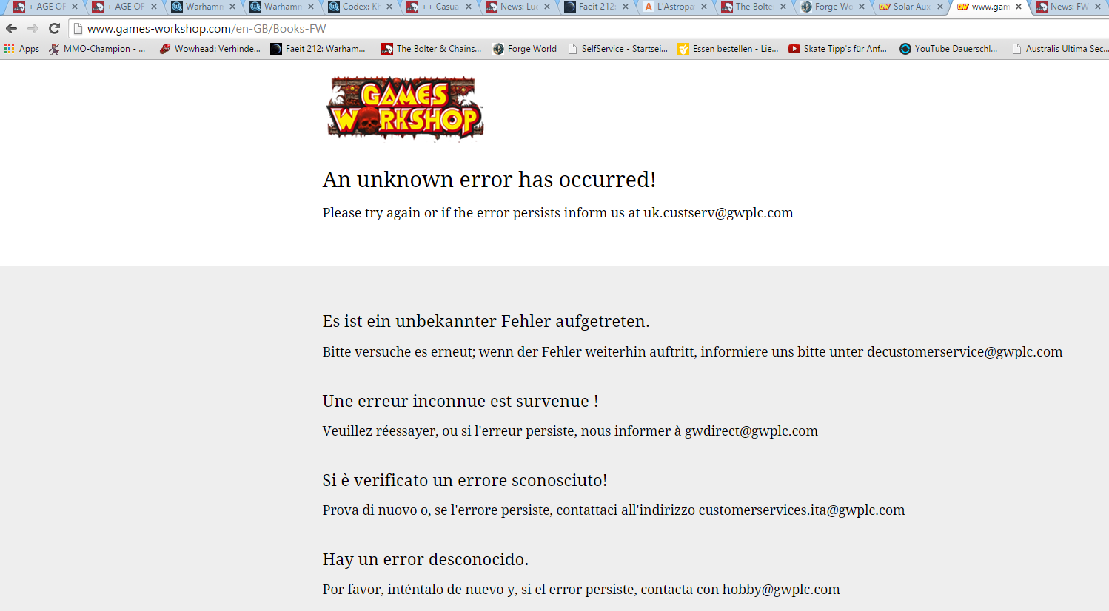
Task: Open the Apps grid shortcut
Action: coord(21,49)
